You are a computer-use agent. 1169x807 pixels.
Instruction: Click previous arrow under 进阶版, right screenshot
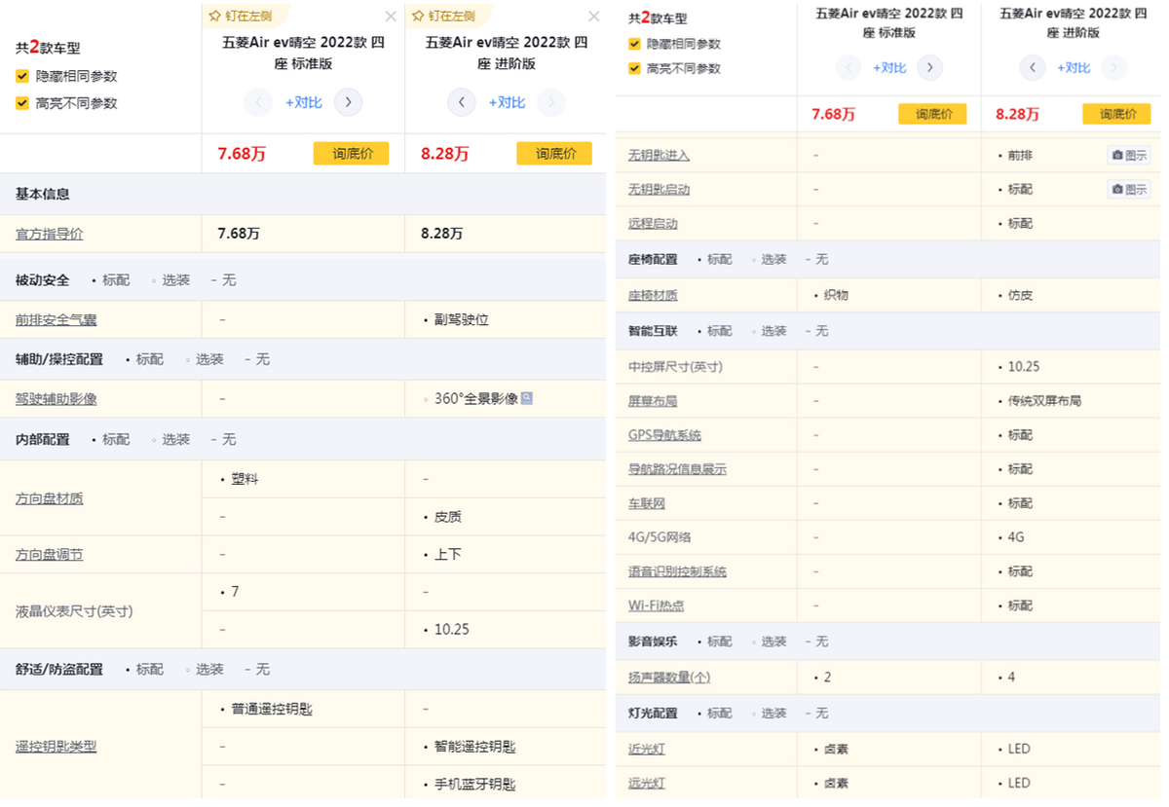click(1033, 67)
